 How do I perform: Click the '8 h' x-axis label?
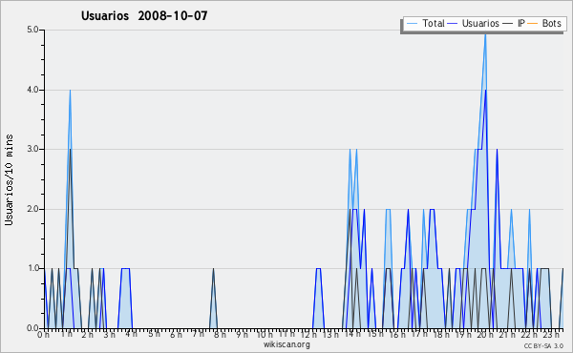pos(220,335)
